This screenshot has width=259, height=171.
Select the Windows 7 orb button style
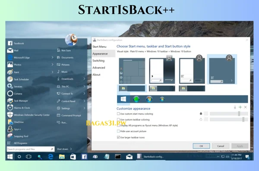(149, 99)
